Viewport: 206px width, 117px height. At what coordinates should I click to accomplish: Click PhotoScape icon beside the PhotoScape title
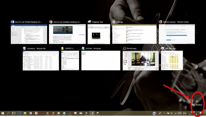point(124,48)
